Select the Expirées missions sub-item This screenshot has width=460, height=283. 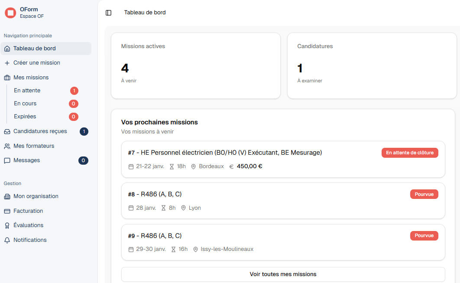pyautogui.click(x=25, y=117)
